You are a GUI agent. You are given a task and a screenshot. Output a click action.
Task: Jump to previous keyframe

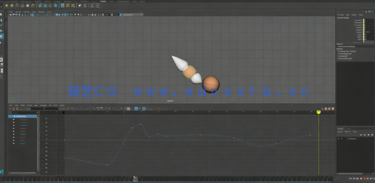point(357,178)
